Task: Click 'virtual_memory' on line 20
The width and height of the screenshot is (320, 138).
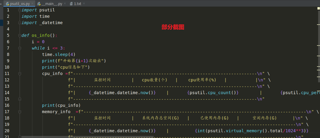Action: point(243,131)
